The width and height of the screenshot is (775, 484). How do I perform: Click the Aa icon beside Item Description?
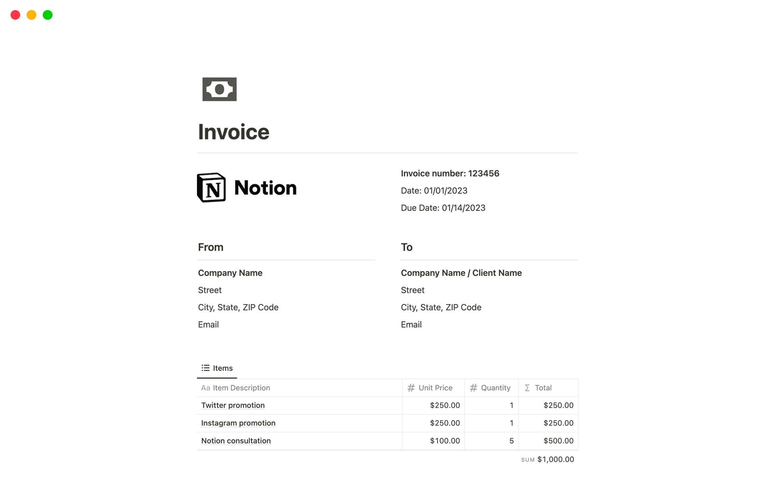205,388
